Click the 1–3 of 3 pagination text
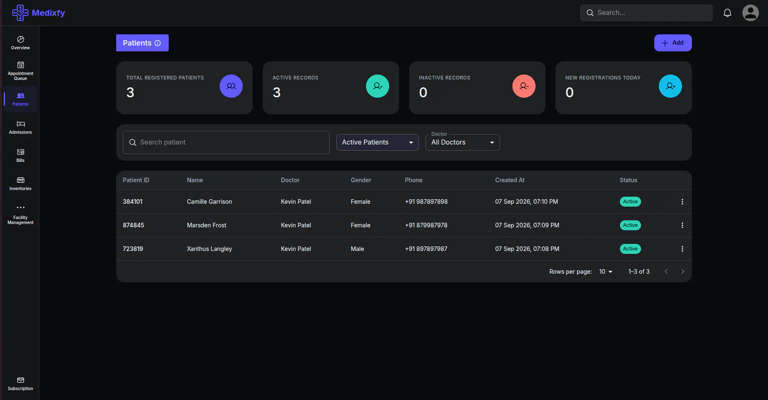The width and height of the screenshot is (768, 400). [639, 272]
